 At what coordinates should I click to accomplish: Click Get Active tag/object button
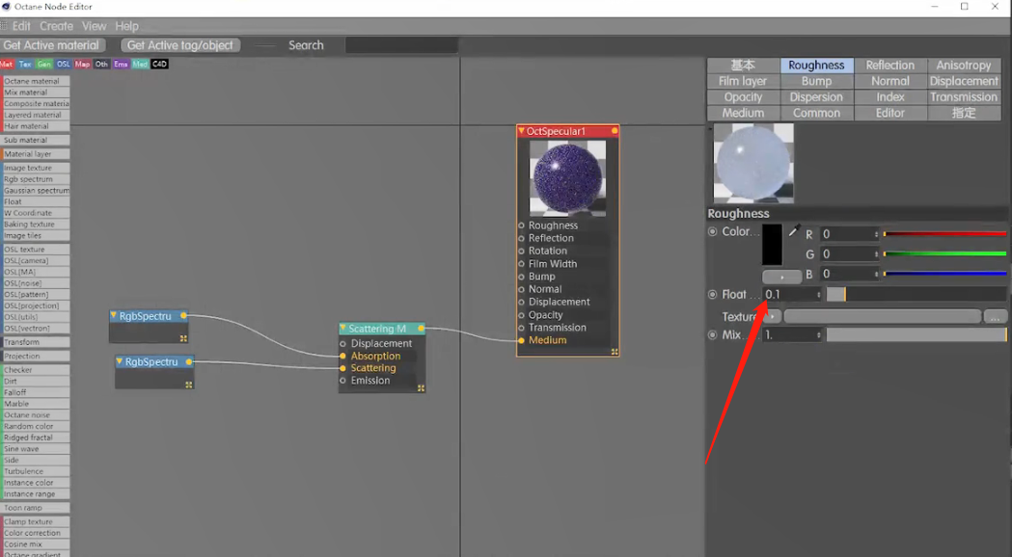180,45
